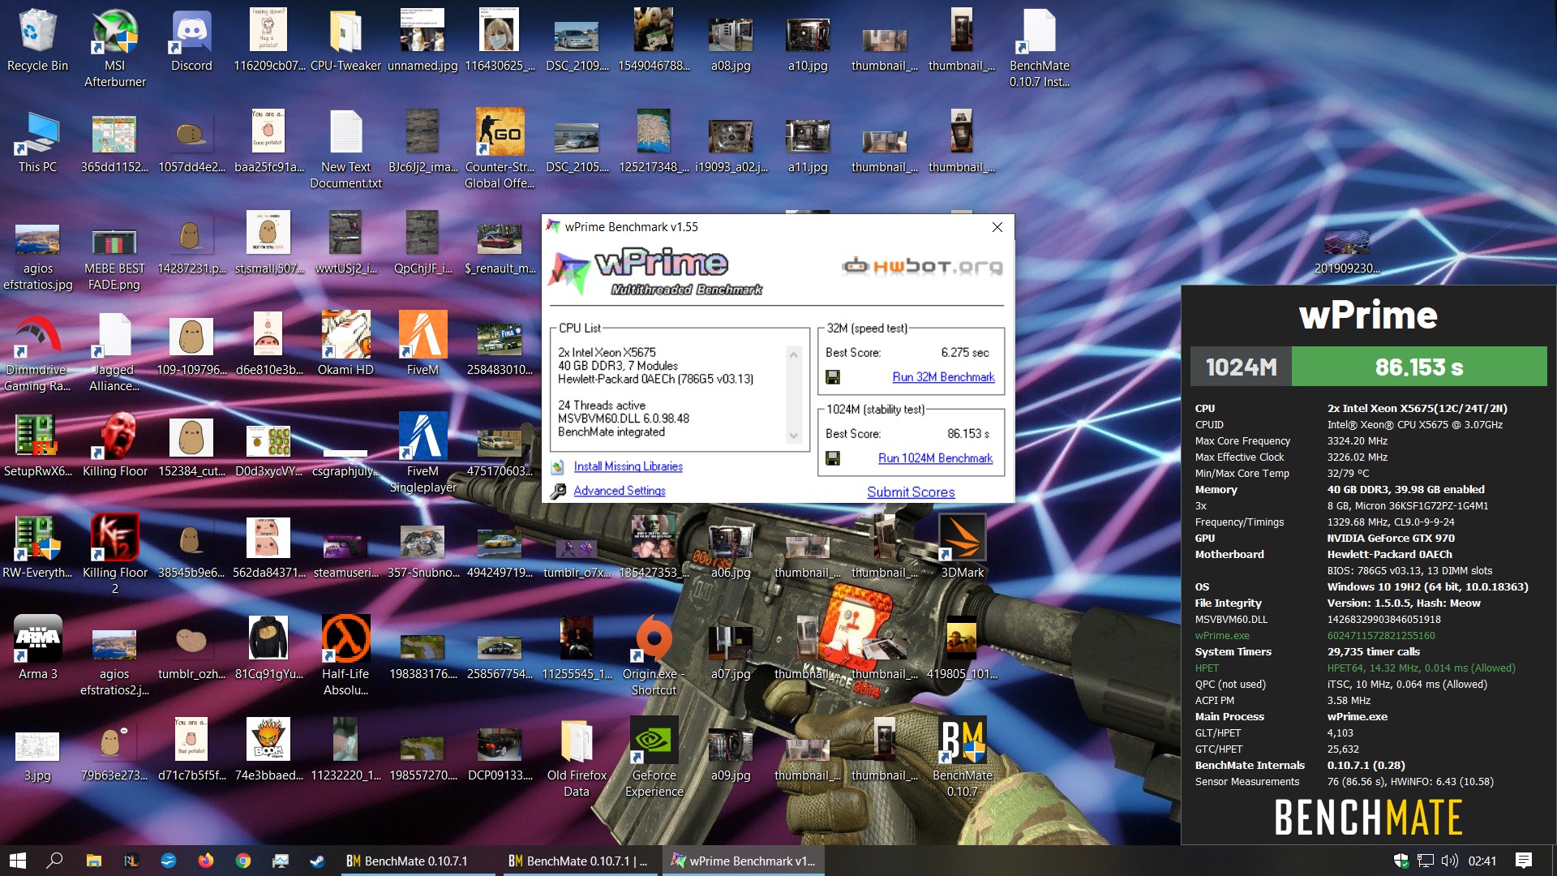Click Run 32M Benchmark link
Image resolution: width=1557 pixels, height=876 pixels.
[943, 377]
